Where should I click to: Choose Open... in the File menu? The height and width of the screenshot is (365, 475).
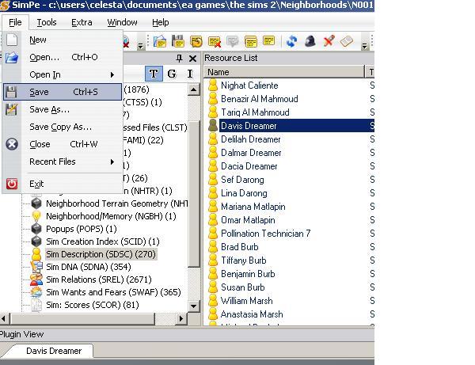(63, 57)
